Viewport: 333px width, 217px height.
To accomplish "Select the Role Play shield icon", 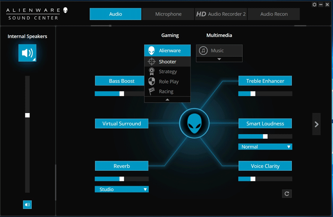I will [x=152, y=81].
